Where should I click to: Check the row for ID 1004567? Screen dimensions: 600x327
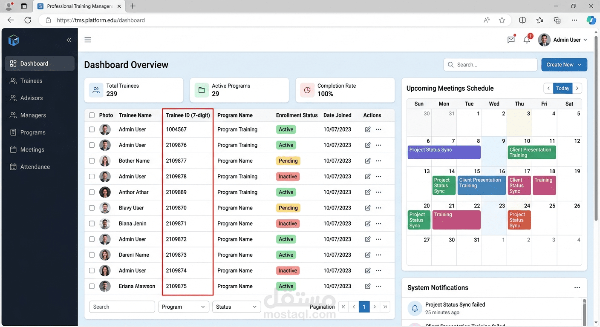92,129
